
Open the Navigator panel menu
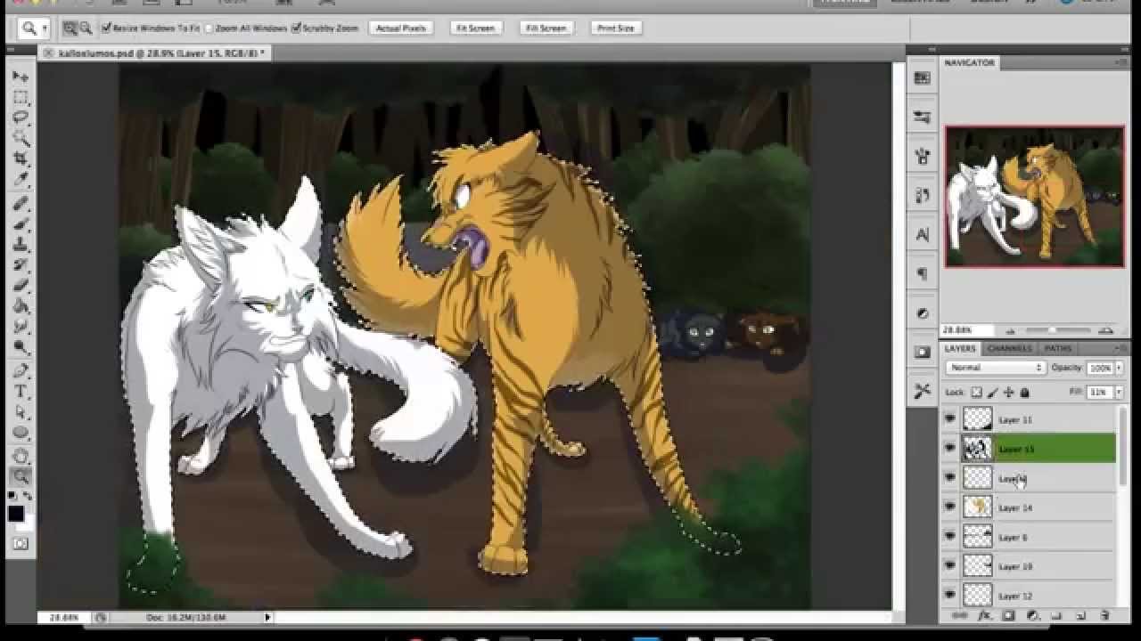[x=1121, y=62]
